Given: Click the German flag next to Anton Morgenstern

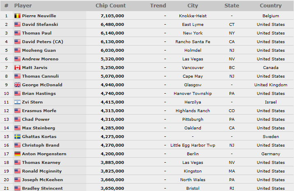Looking at the screenshot, I should (17, 154).
